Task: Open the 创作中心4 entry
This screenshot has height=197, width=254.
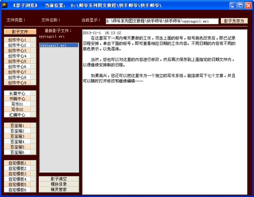Action: [17, 56]
